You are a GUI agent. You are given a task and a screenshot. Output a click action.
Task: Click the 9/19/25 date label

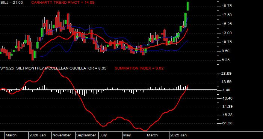tap(7, 68)
